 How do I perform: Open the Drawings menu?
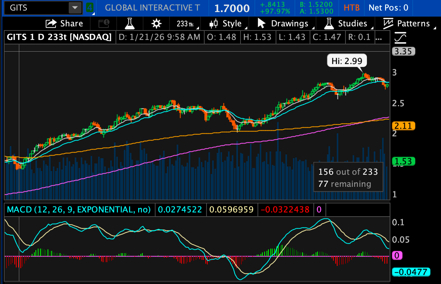pyautogui.click(x=283, y=24)
